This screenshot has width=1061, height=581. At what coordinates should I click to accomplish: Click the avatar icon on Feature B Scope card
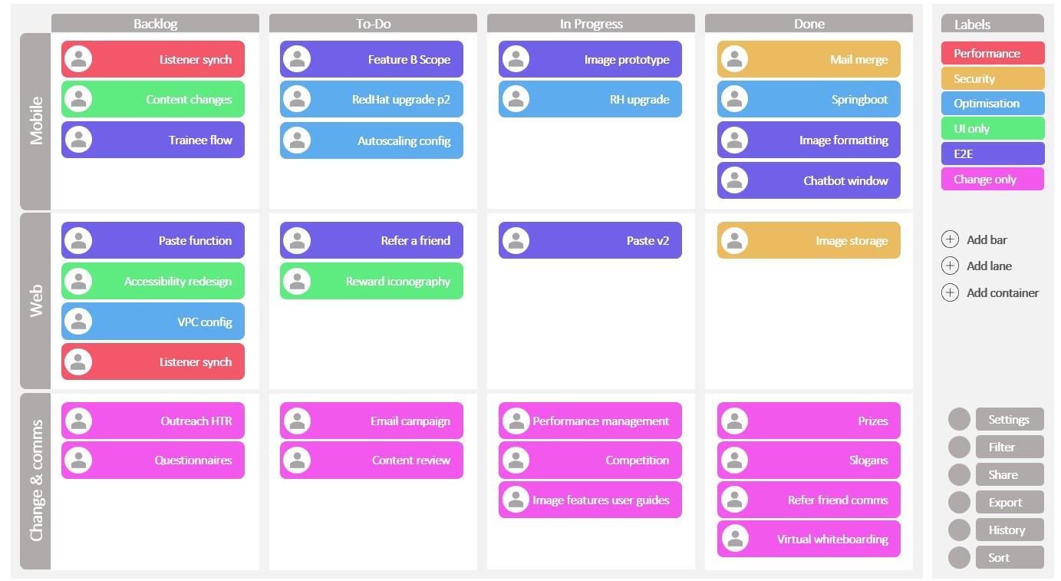point(297,59)
